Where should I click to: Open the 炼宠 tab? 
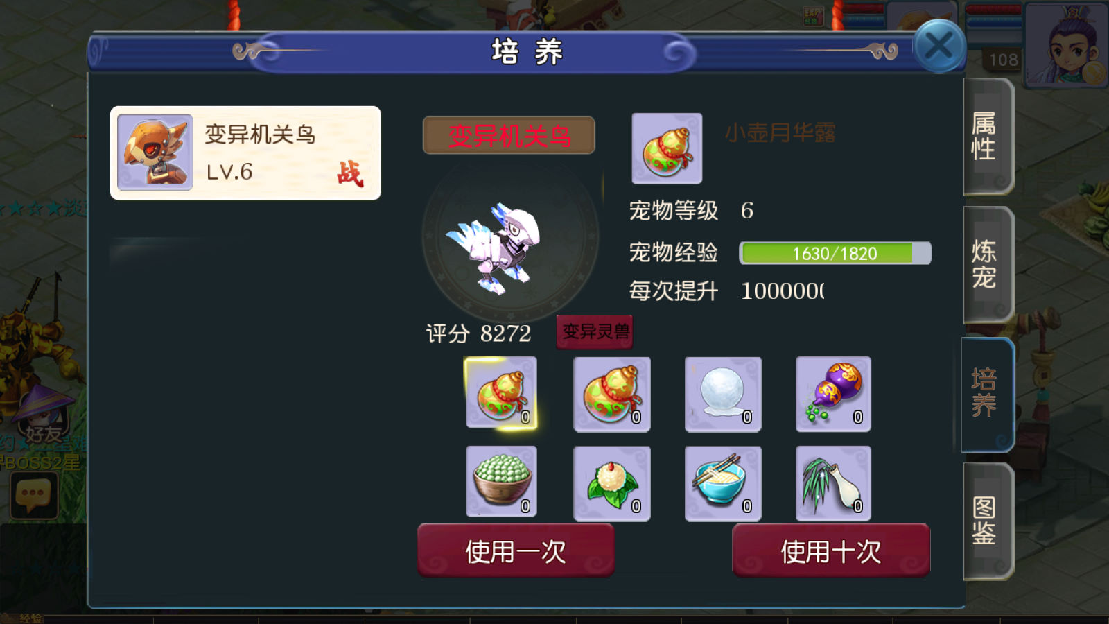coord(987,264)
